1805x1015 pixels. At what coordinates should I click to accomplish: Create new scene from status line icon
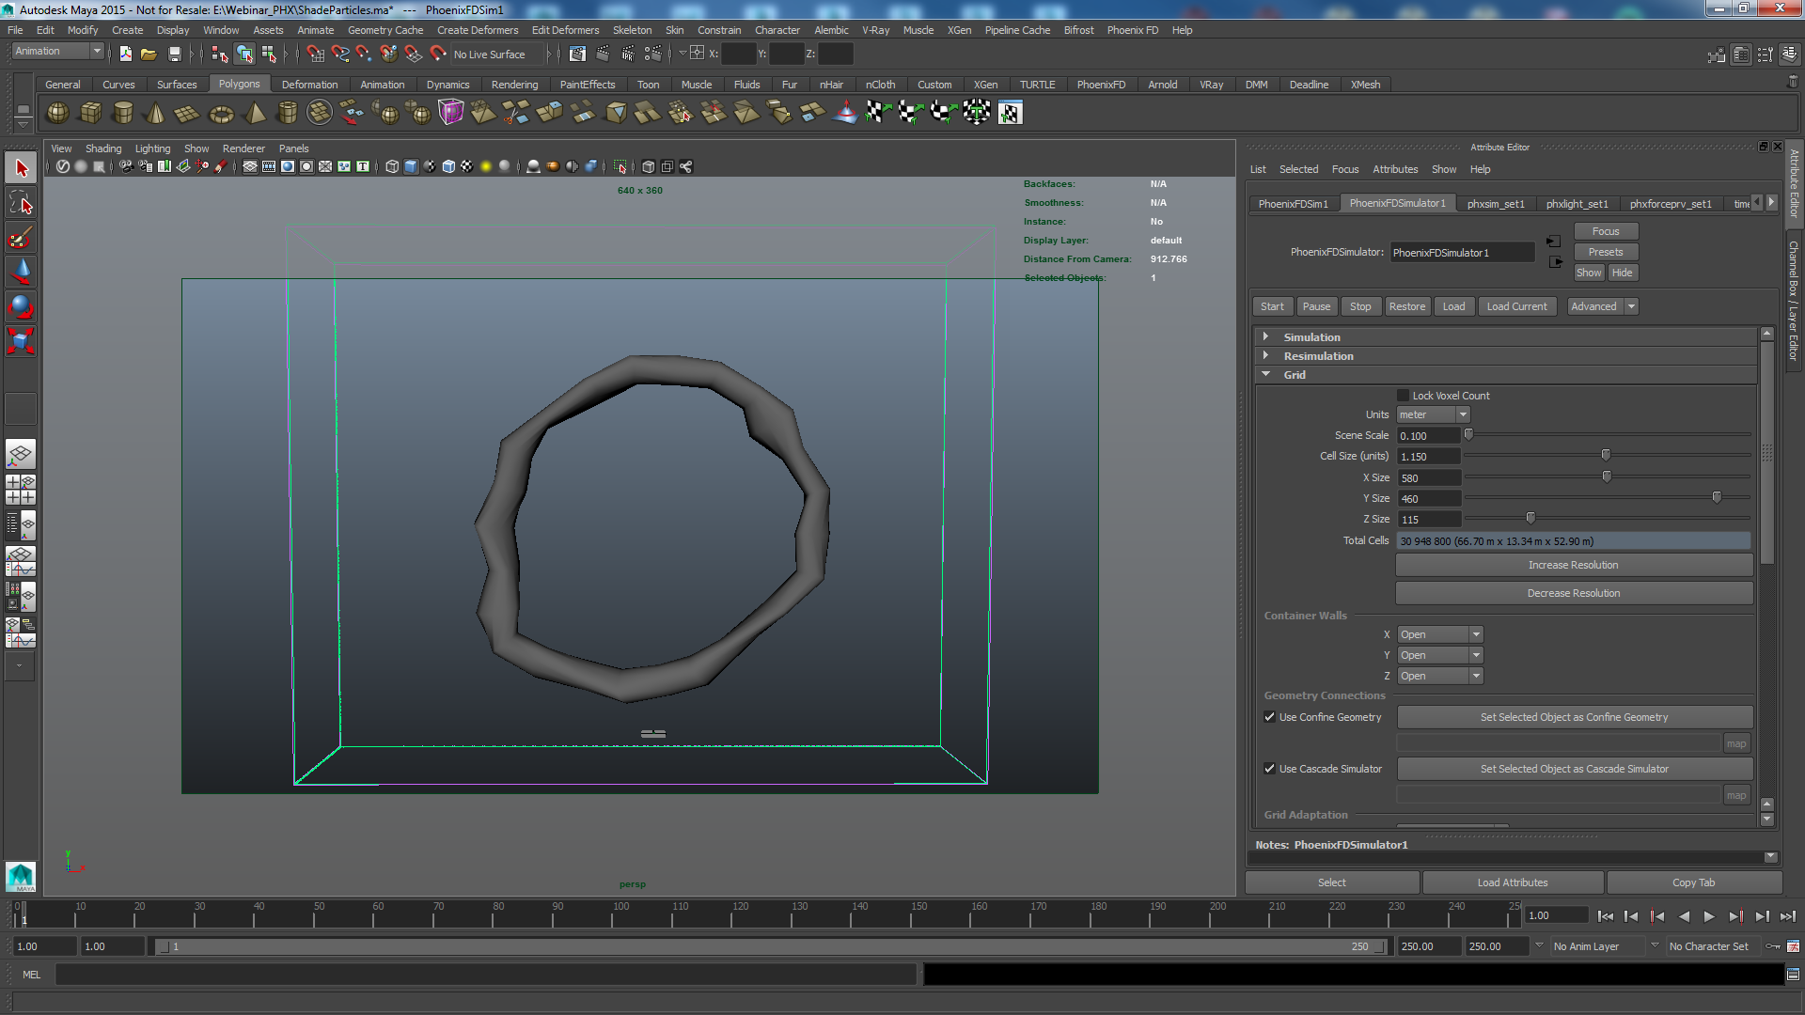[x=125, y=55]
